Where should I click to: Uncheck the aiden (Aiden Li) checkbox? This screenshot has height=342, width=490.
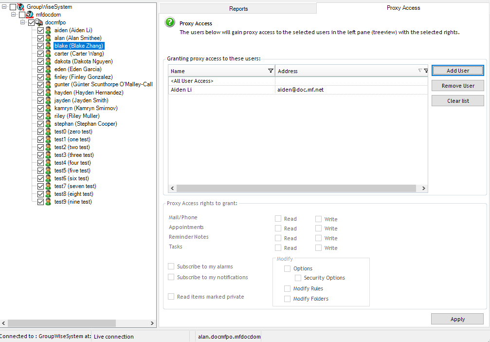[x=40, y=30]
